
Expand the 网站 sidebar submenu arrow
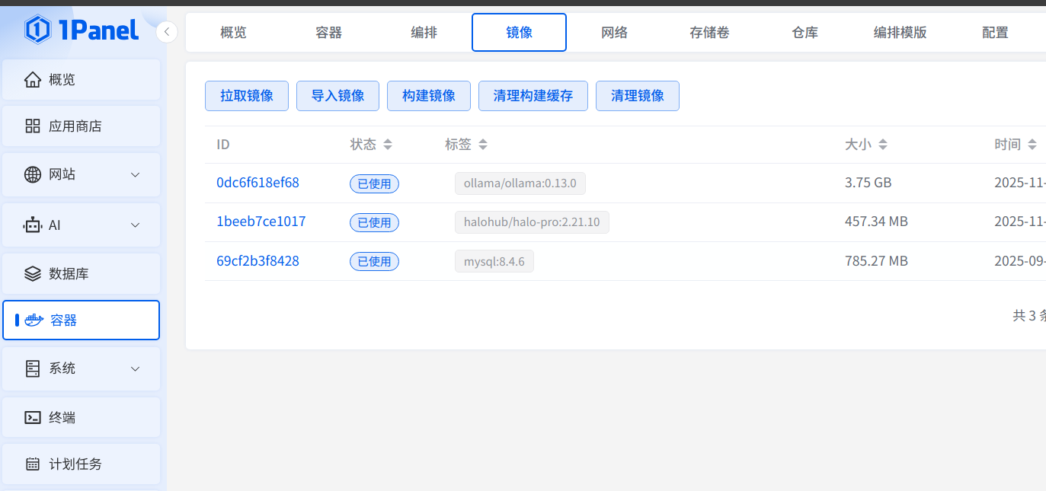tap(136, 174)
